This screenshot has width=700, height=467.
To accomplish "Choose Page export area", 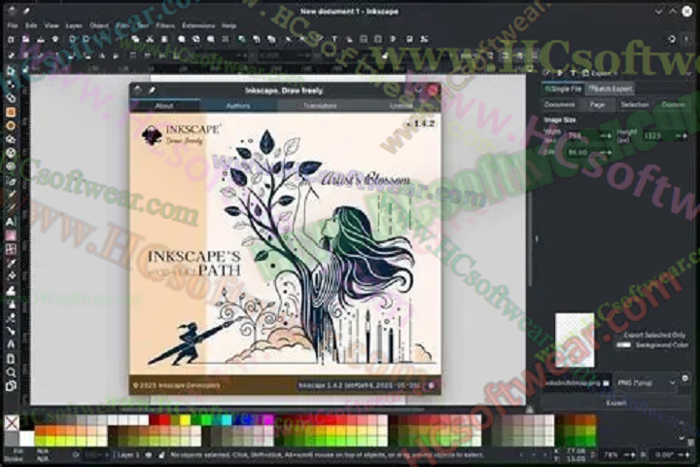I will [597, 104].
